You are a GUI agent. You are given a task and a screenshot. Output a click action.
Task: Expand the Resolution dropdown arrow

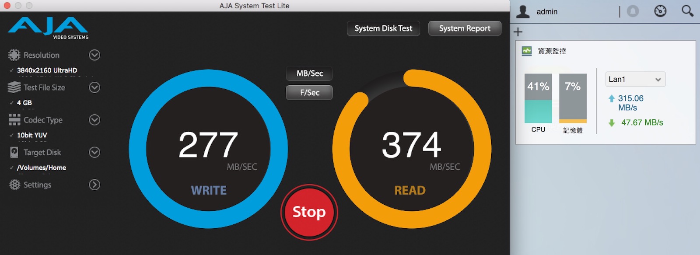[x=94, y=55]
